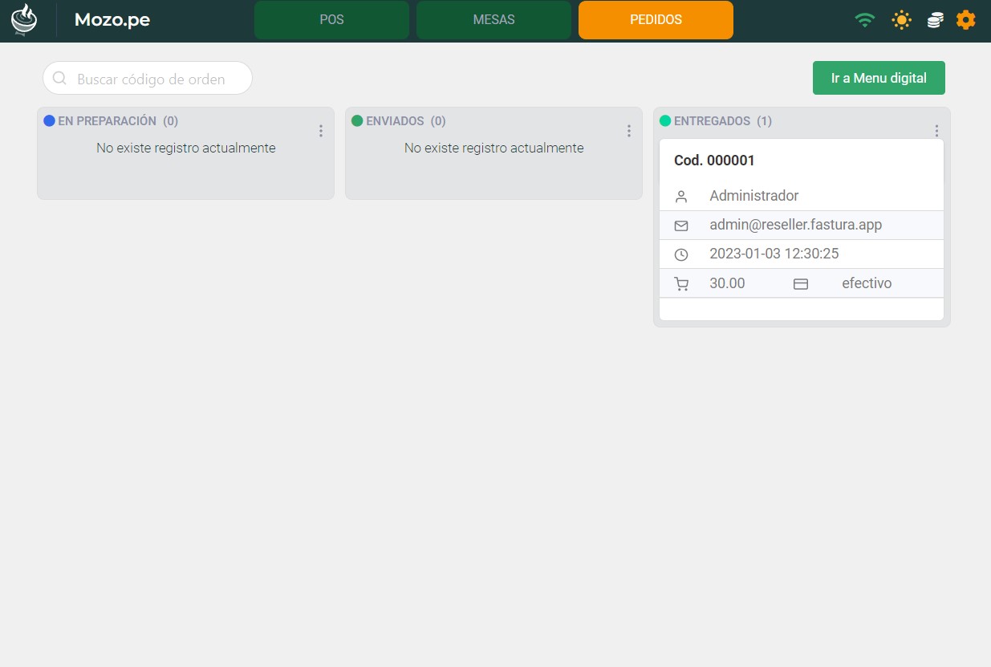The image size is (991, 667).
Task: Click the card icon beside efectivo
Action: 800,283
